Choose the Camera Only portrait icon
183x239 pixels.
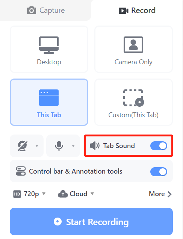tap(133, 45)
